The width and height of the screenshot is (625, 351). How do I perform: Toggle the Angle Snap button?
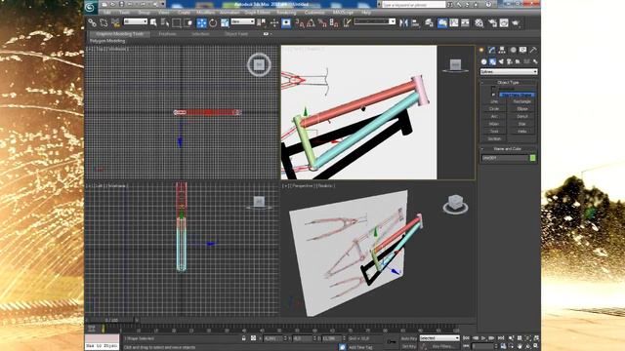pos(311,22)
